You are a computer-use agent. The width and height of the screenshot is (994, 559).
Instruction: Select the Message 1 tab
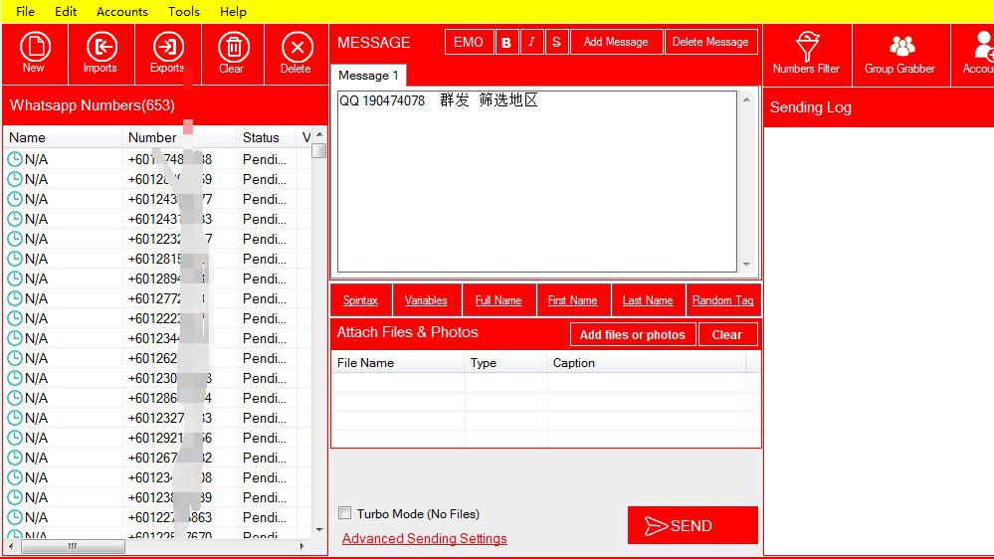[x=368, y=76]
